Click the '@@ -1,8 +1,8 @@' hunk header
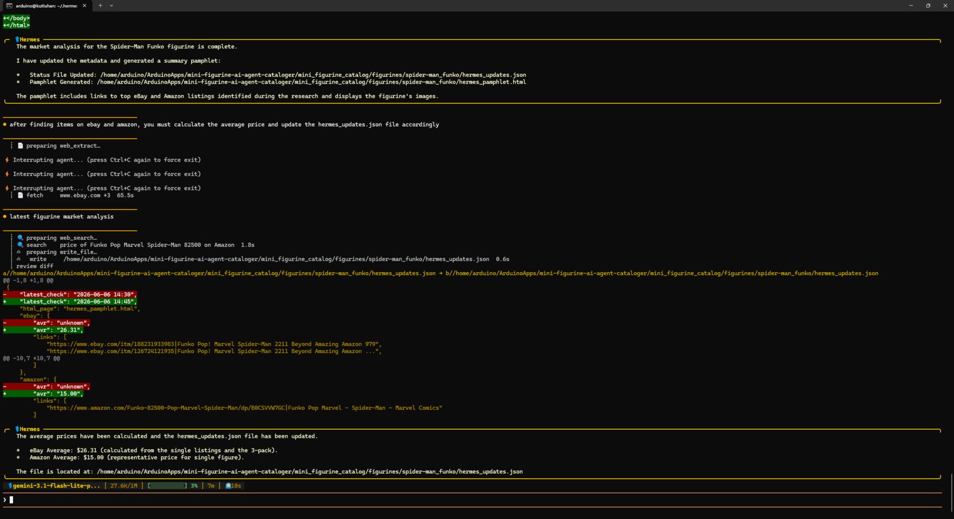The image size is (954, 519). [28, 280]
